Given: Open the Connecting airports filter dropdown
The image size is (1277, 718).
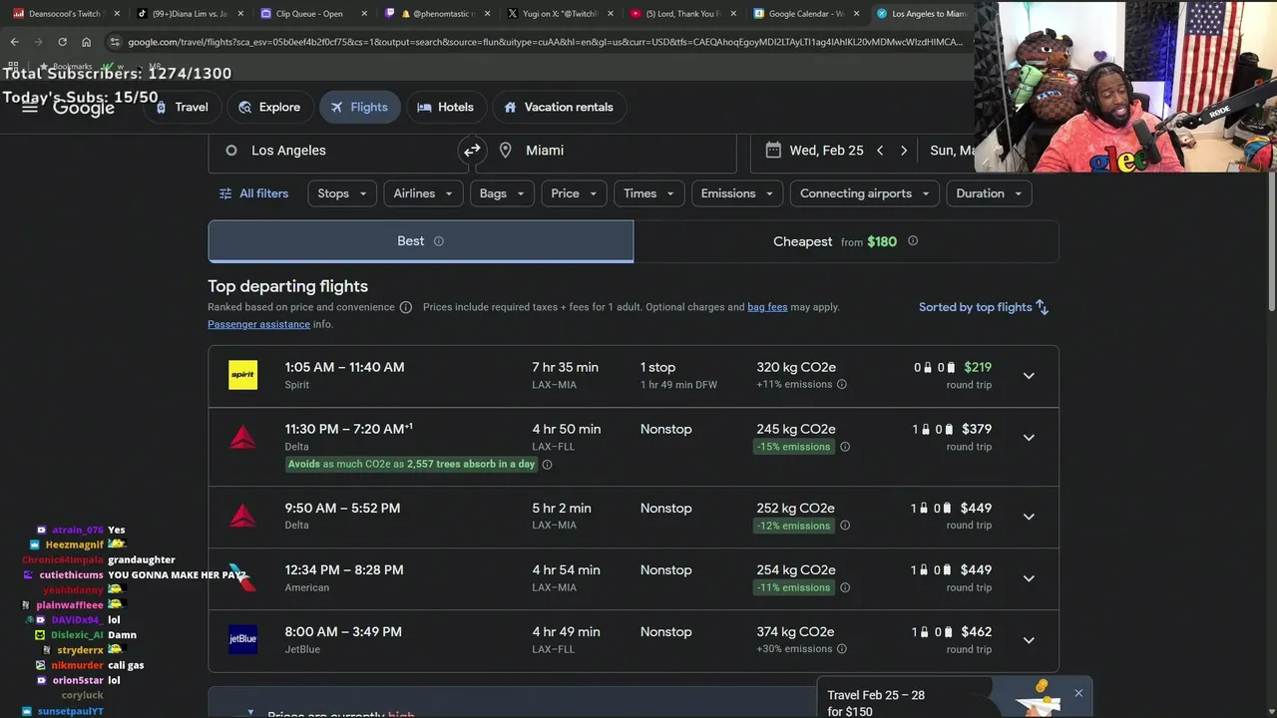Looking at the screenshot, I should [x=865, y=193].
